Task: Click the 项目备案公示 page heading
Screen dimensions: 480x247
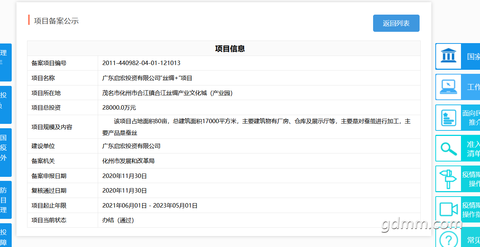Action: [x=56, y=21]
